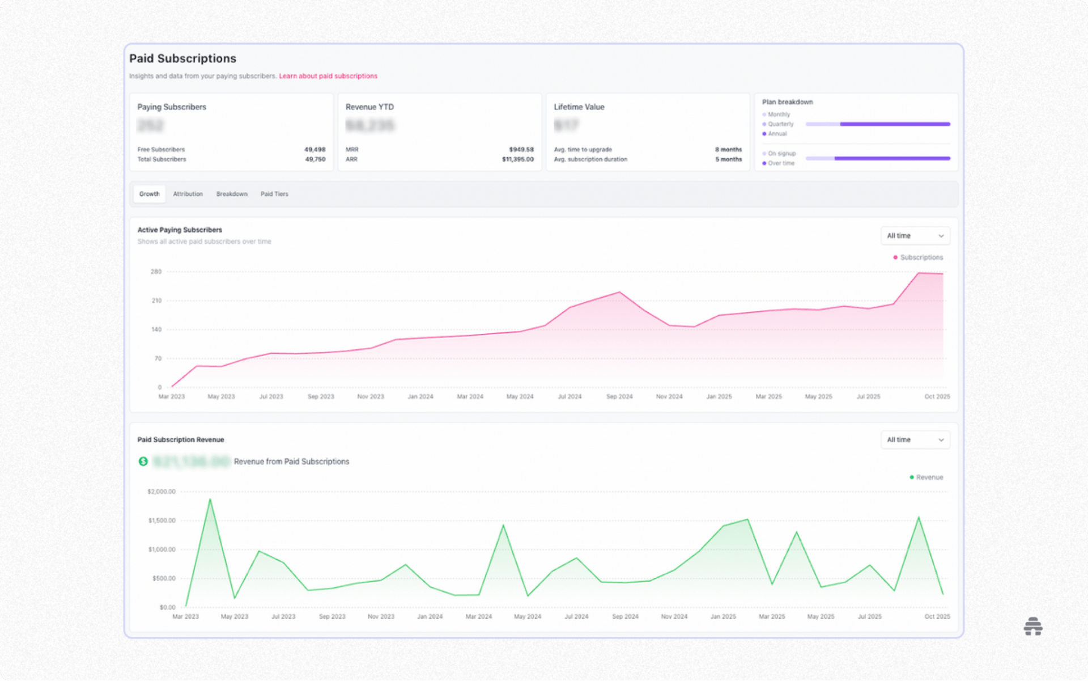The image size is (1088, 681).
Task: Click the Annual plan legend dot
Action: (x=764, y=134)
